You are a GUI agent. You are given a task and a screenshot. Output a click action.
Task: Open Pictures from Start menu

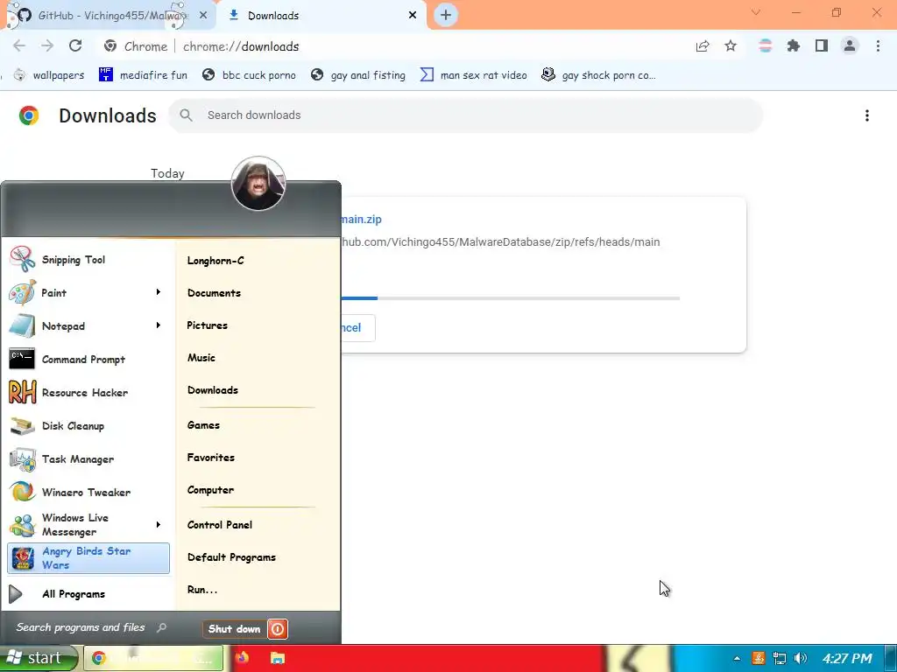pyautogui.click(x=207, y=325)
